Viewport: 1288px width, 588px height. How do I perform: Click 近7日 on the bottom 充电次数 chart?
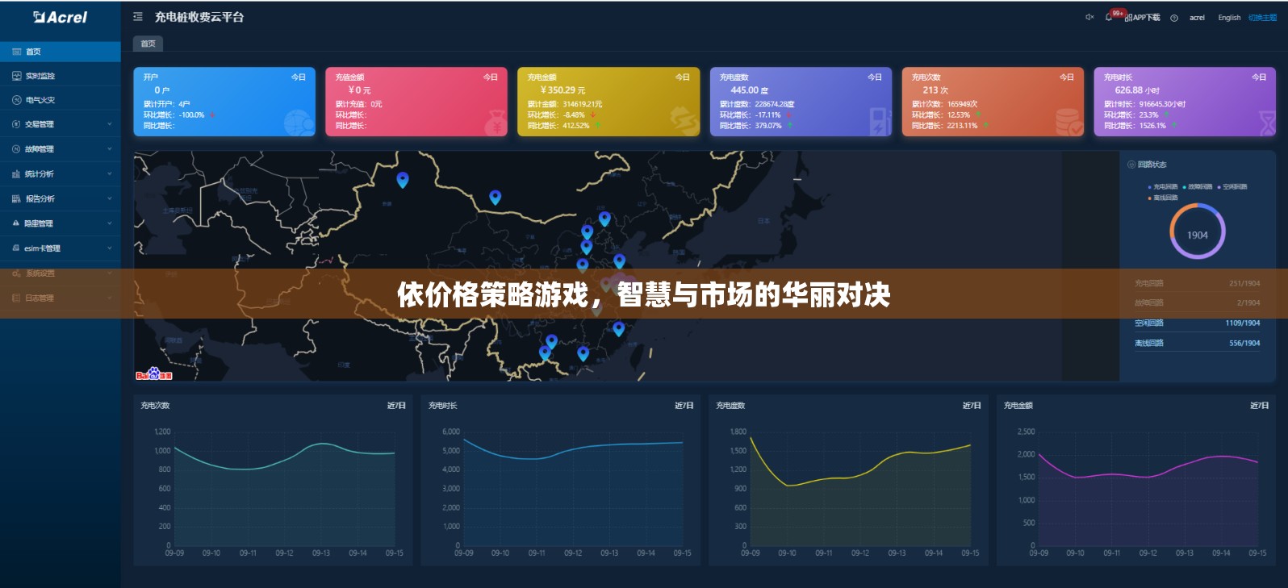(x=396, y=406)
